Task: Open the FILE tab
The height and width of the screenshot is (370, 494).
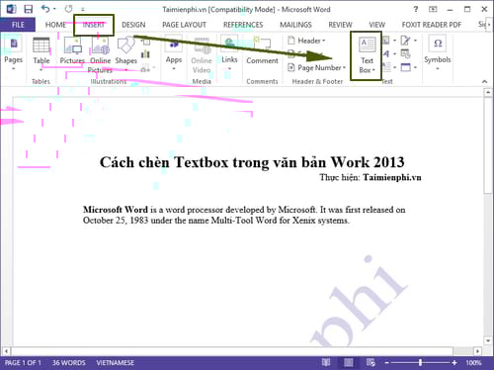Action: pyautogui.click(x=18, y=25)
